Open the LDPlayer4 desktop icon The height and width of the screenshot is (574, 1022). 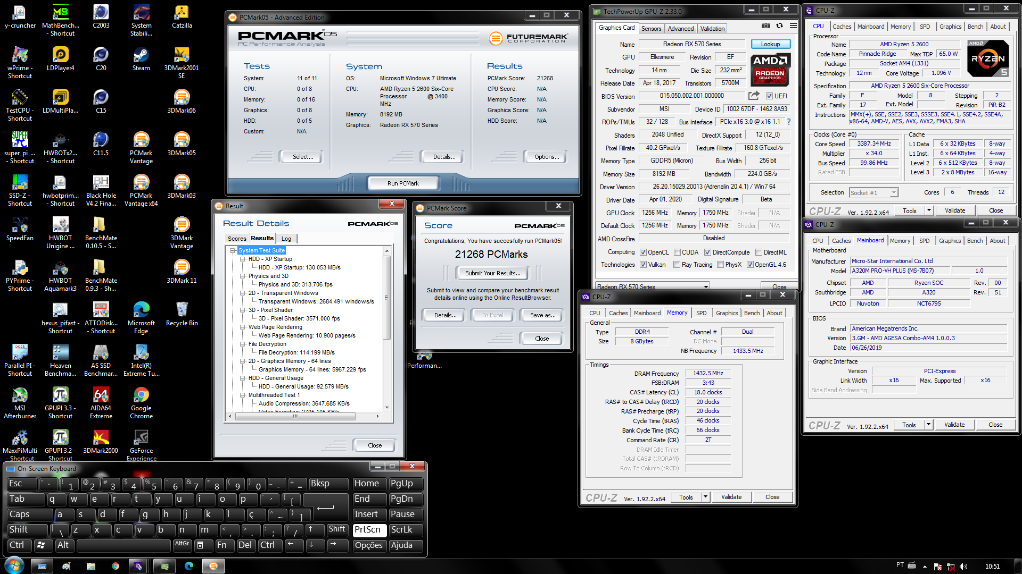coord(60,58)
